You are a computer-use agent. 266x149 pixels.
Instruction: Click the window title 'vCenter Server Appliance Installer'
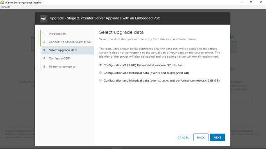23,3
